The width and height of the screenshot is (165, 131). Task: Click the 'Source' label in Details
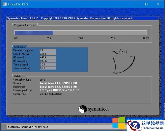[x=17, y=83]
